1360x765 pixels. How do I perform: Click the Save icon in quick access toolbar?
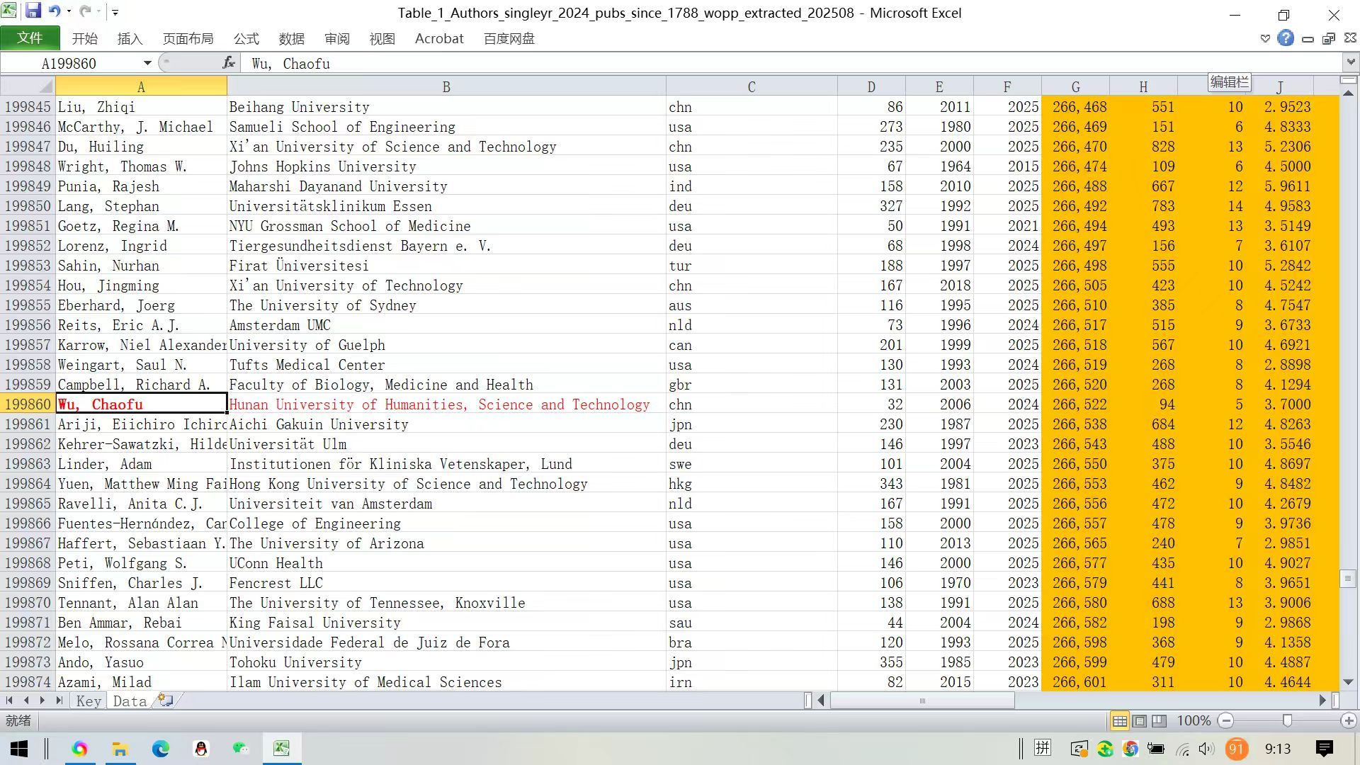[33, 11]
